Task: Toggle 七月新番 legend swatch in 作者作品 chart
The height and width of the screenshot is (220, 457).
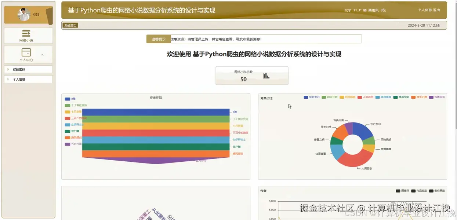Action: [68, 112]
